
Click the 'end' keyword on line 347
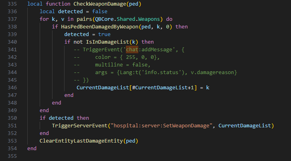[69, 95]
